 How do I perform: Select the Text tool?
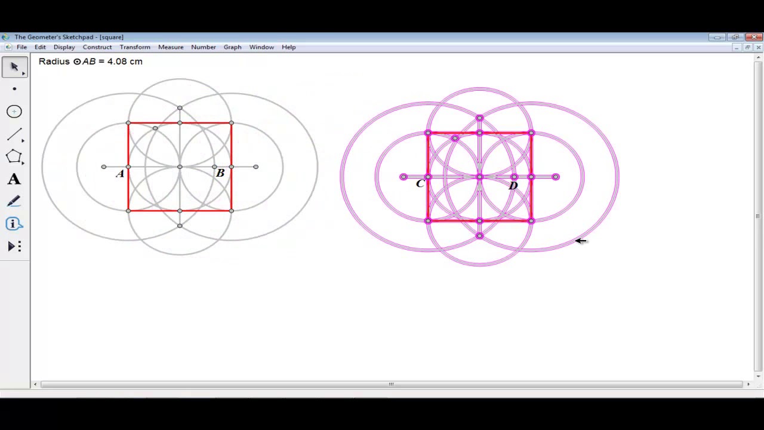click(x=15, y=179)
